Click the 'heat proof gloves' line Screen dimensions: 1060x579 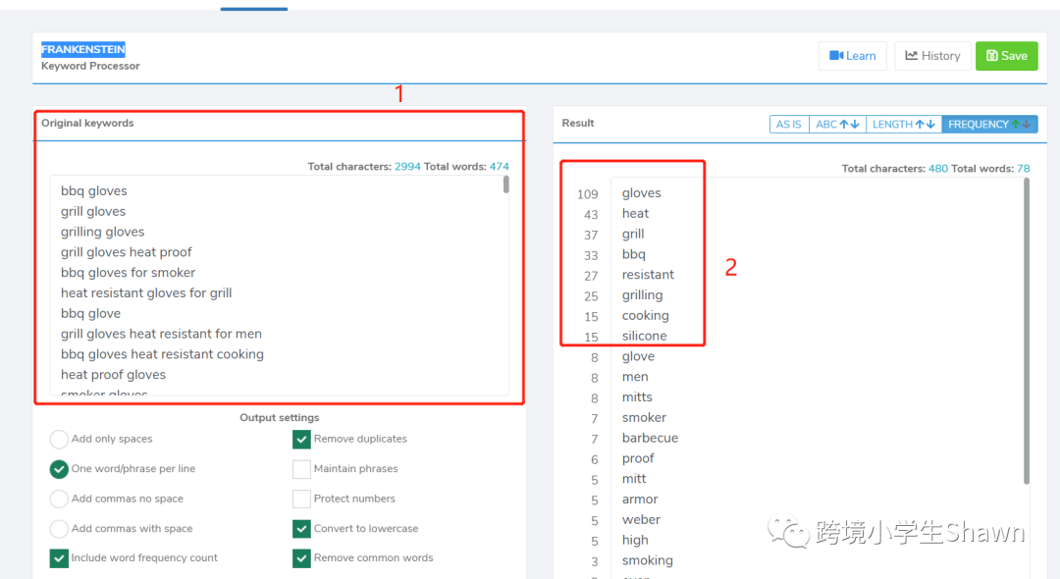[x=113, y=374]
